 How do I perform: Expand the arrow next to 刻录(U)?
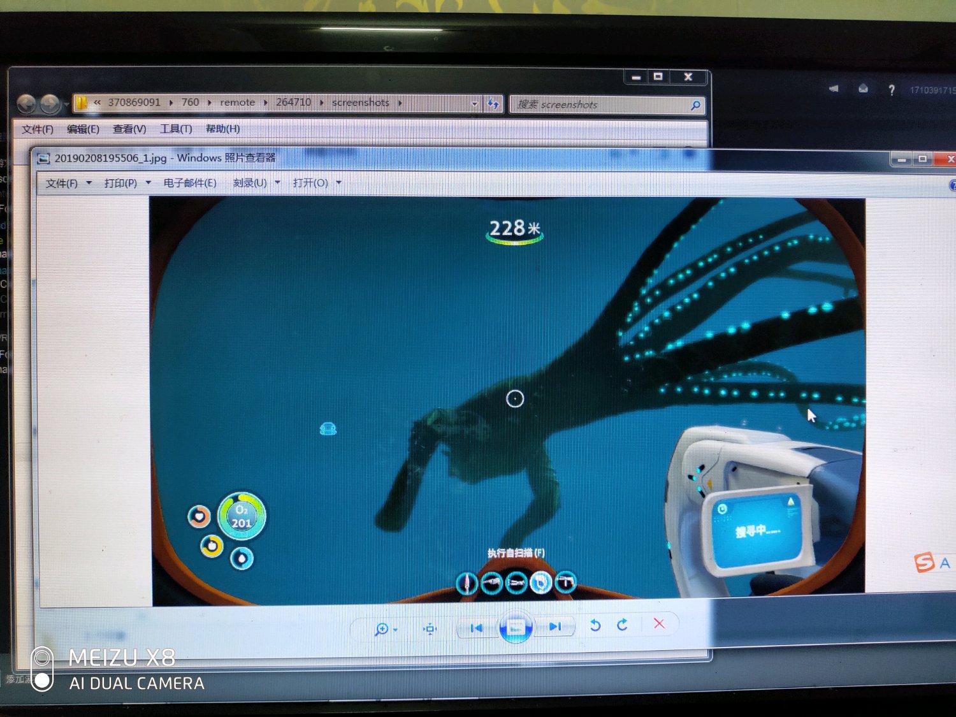tap(277, 182)
